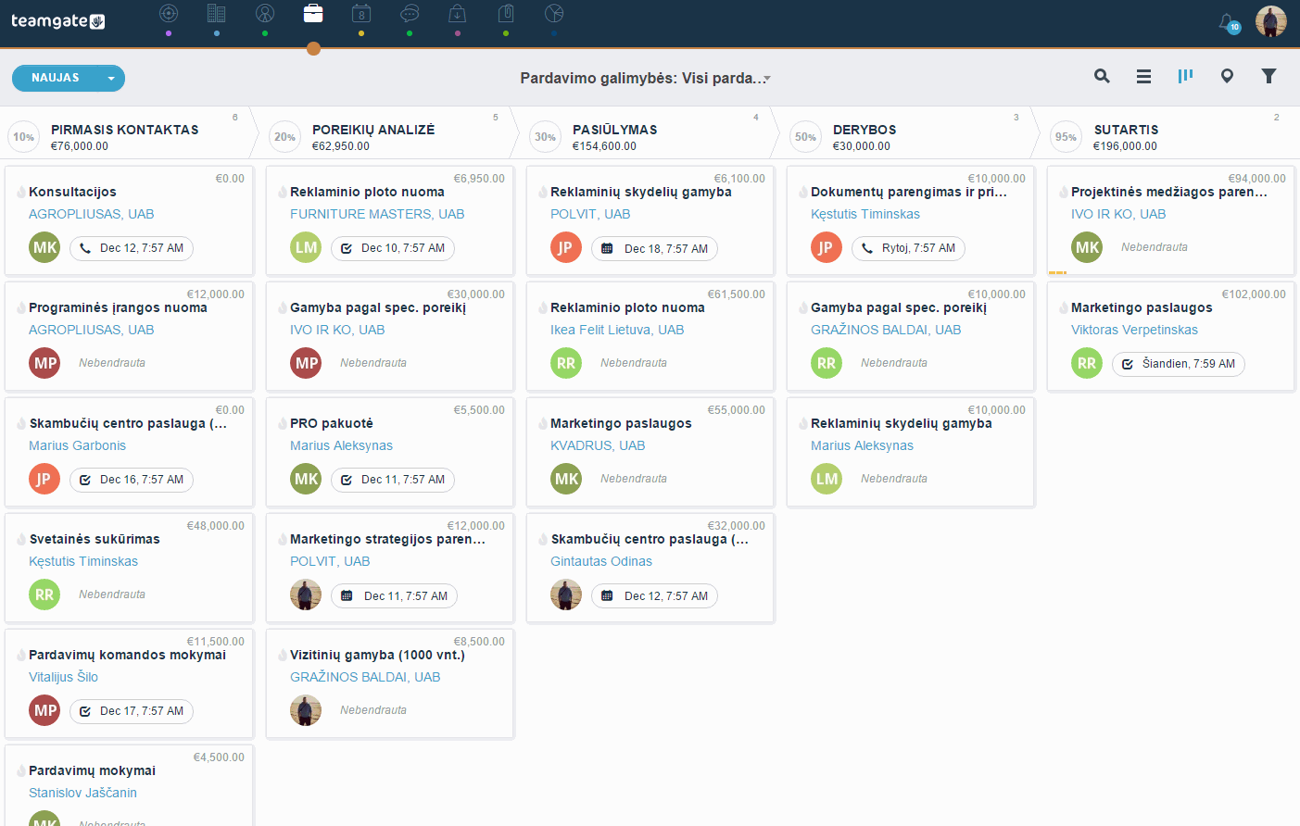Open the filter funnel icon
The width and height of the screenshot is (1300, 826).
(x=1269, y=76)
